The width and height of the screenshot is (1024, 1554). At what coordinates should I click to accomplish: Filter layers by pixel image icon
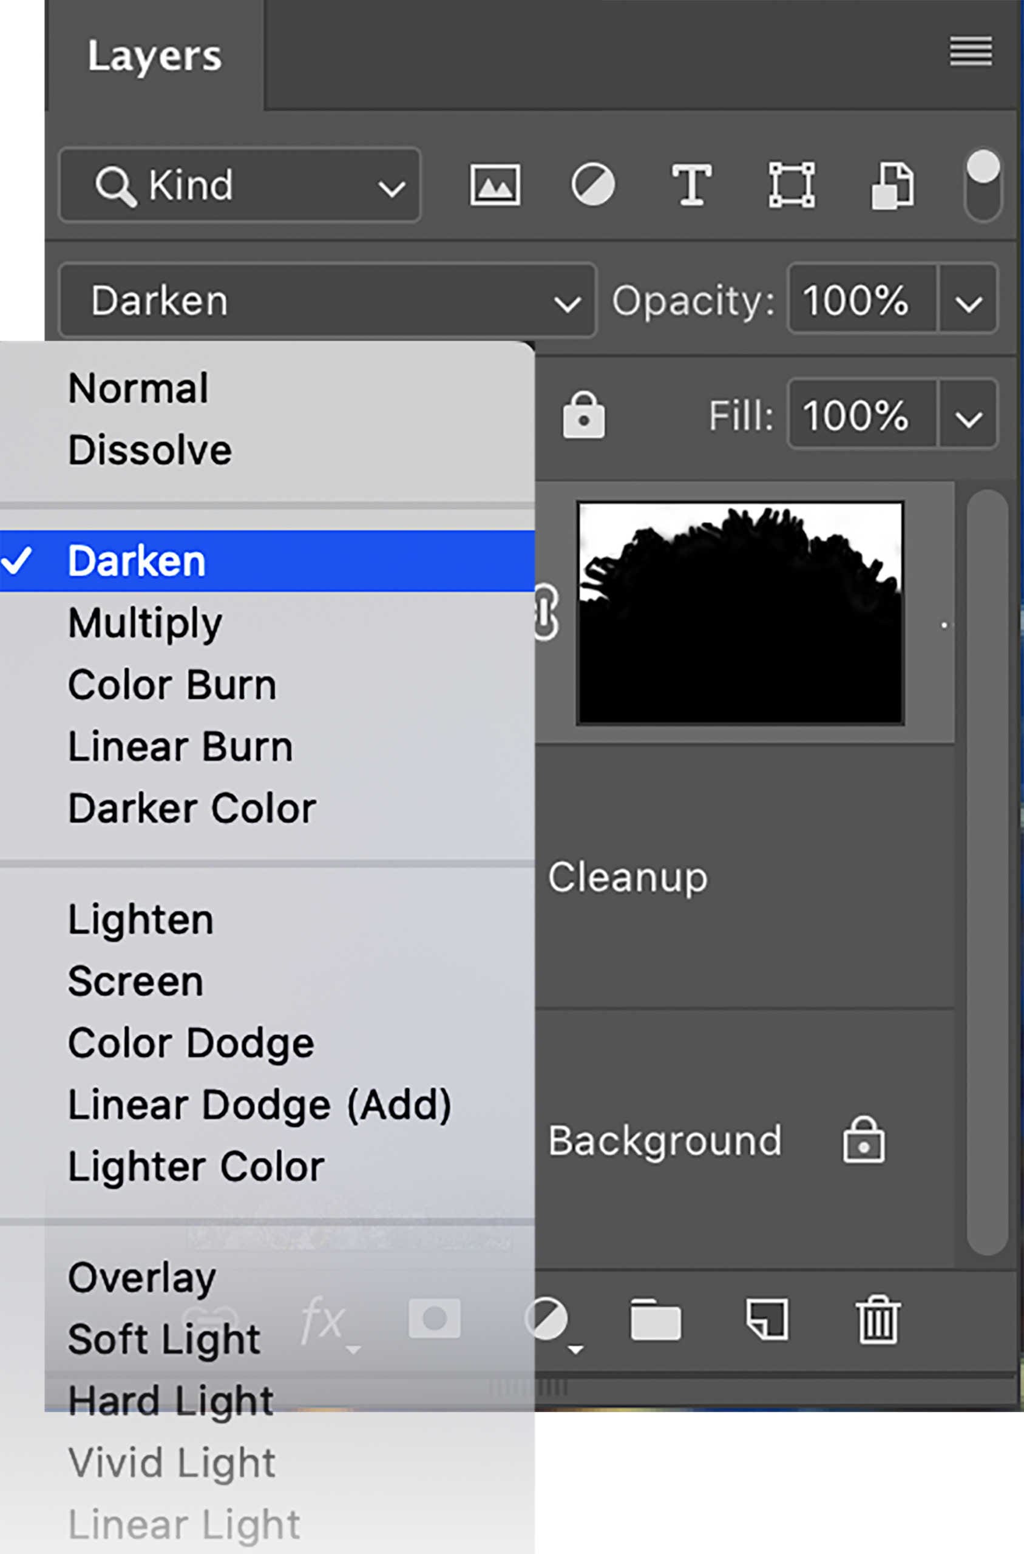coord(495,185)
